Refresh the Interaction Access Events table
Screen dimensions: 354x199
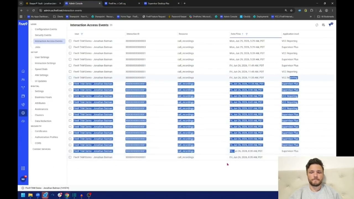click(x=317, y=25)
